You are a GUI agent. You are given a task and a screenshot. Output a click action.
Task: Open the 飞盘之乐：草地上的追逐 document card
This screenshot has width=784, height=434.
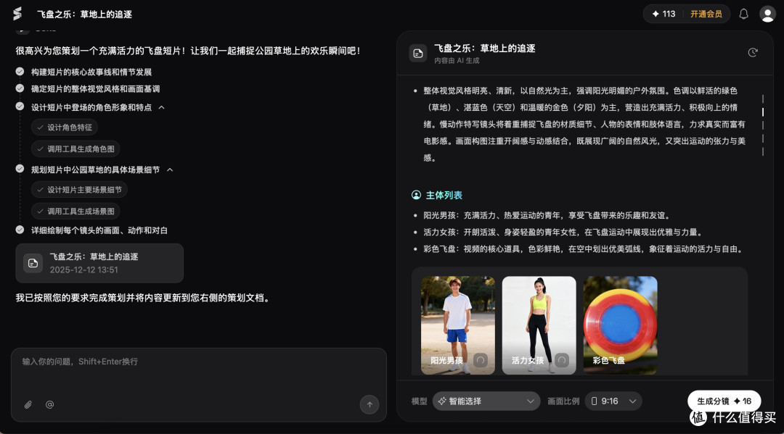[99, 263]
